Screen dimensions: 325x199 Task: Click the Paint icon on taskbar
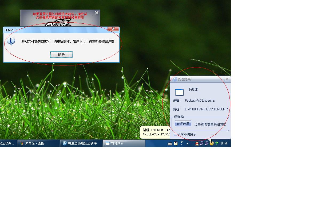[x=22, y=143]
